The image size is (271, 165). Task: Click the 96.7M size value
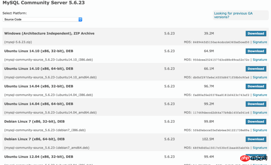pos(209,86)
